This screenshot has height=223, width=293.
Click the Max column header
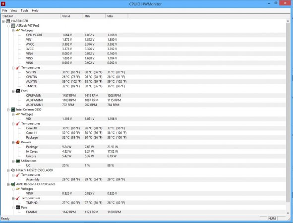click(117, 16)
